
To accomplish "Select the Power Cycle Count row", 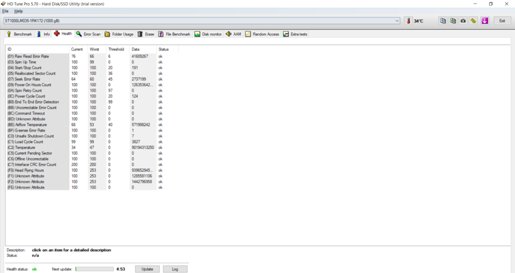I will (x=92, y=97).
